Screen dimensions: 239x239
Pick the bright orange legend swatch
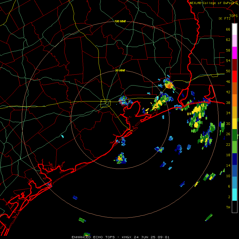click(234, 100)
